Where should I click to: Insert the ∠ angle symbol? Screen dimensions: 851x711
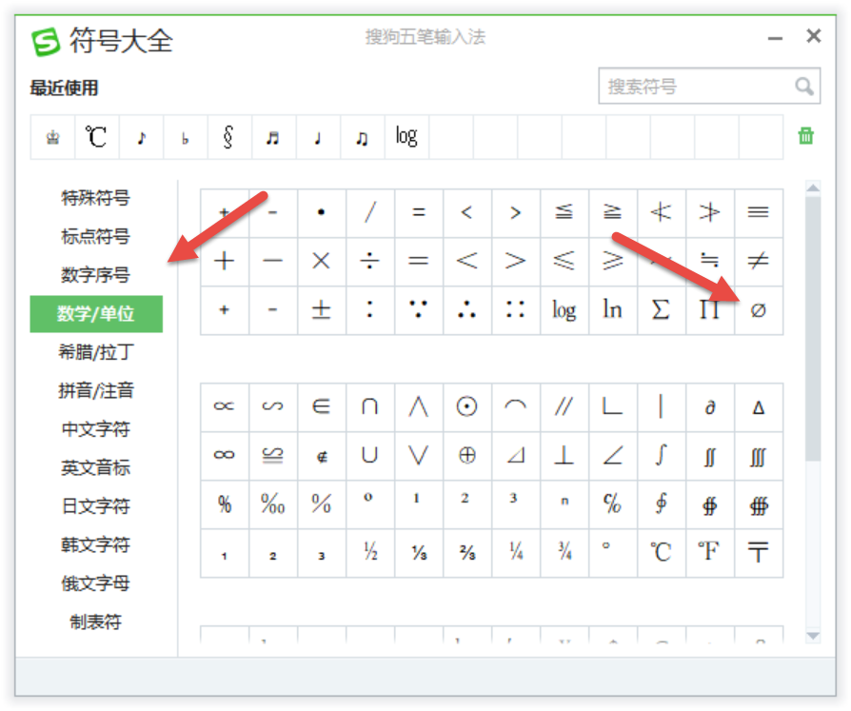[x=612, y=455]
